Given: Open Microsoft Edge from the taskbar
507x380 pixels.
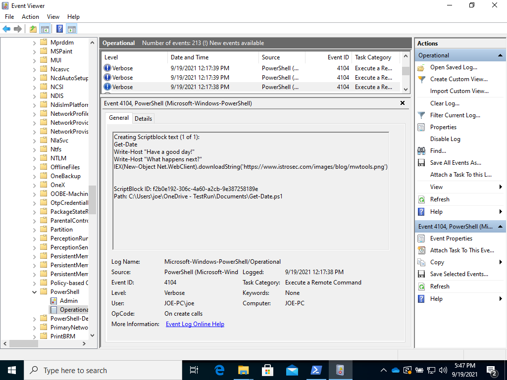Looking at the screenshot, I should pos(219,370).
